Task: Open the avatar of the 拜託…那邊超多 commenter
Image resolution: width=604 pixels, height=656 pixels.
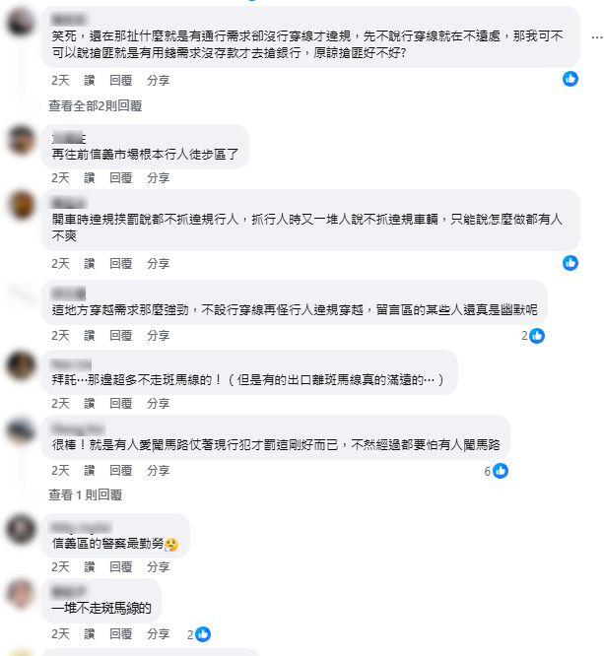Action: tap(21, 365)
